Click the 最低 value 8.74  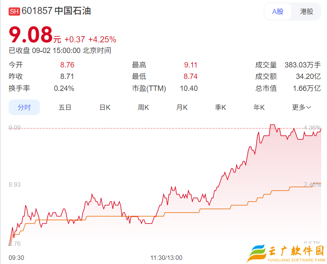[x=190, y=76]
